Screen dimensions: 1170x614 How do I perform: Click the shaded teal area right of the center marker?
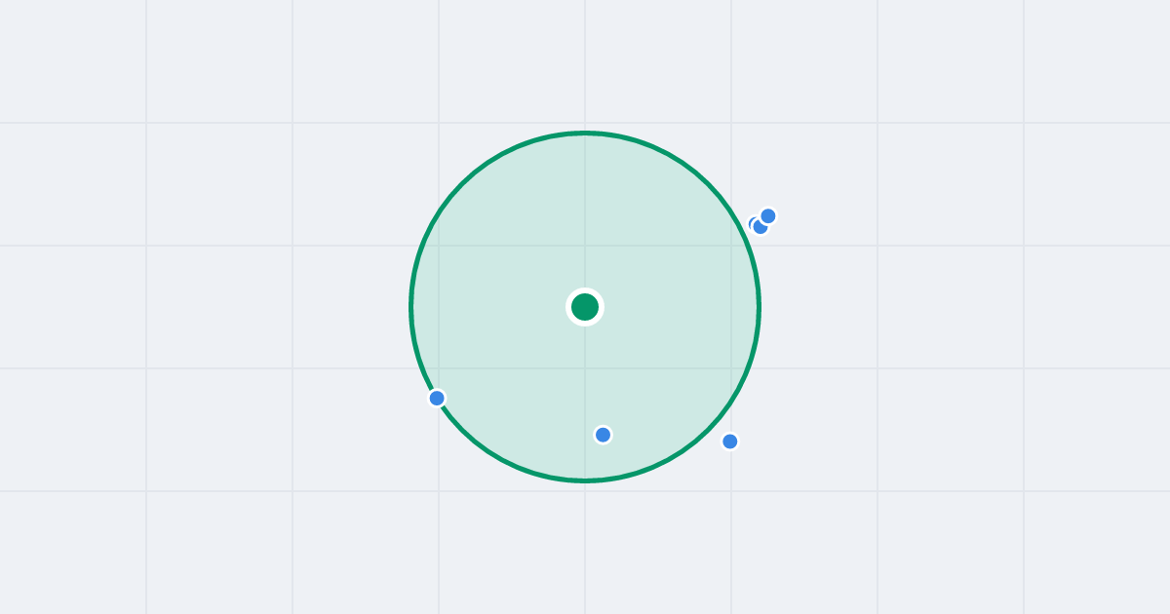click(x=673, y=307)
